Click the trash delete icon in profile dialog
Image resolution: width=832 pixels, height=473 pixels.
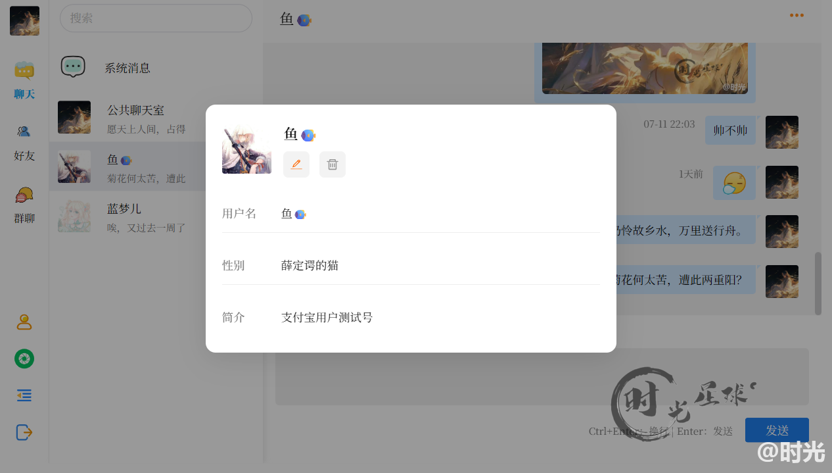[x=332, y=164]
